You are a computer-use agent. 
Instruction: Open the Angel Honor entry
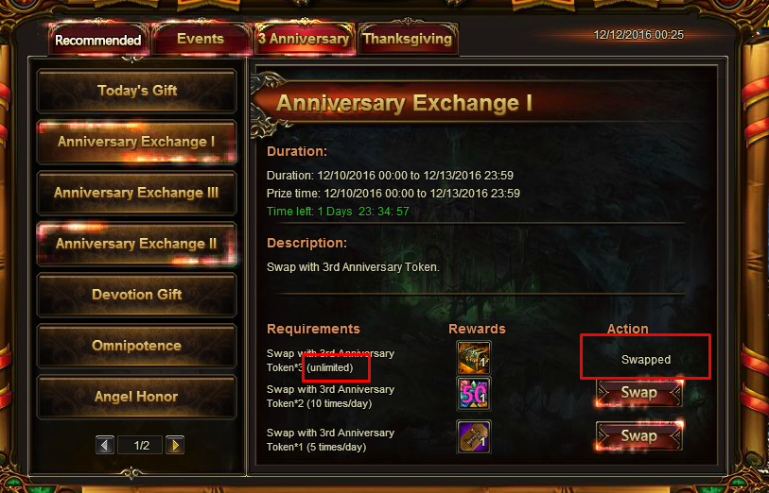point(137,397)
